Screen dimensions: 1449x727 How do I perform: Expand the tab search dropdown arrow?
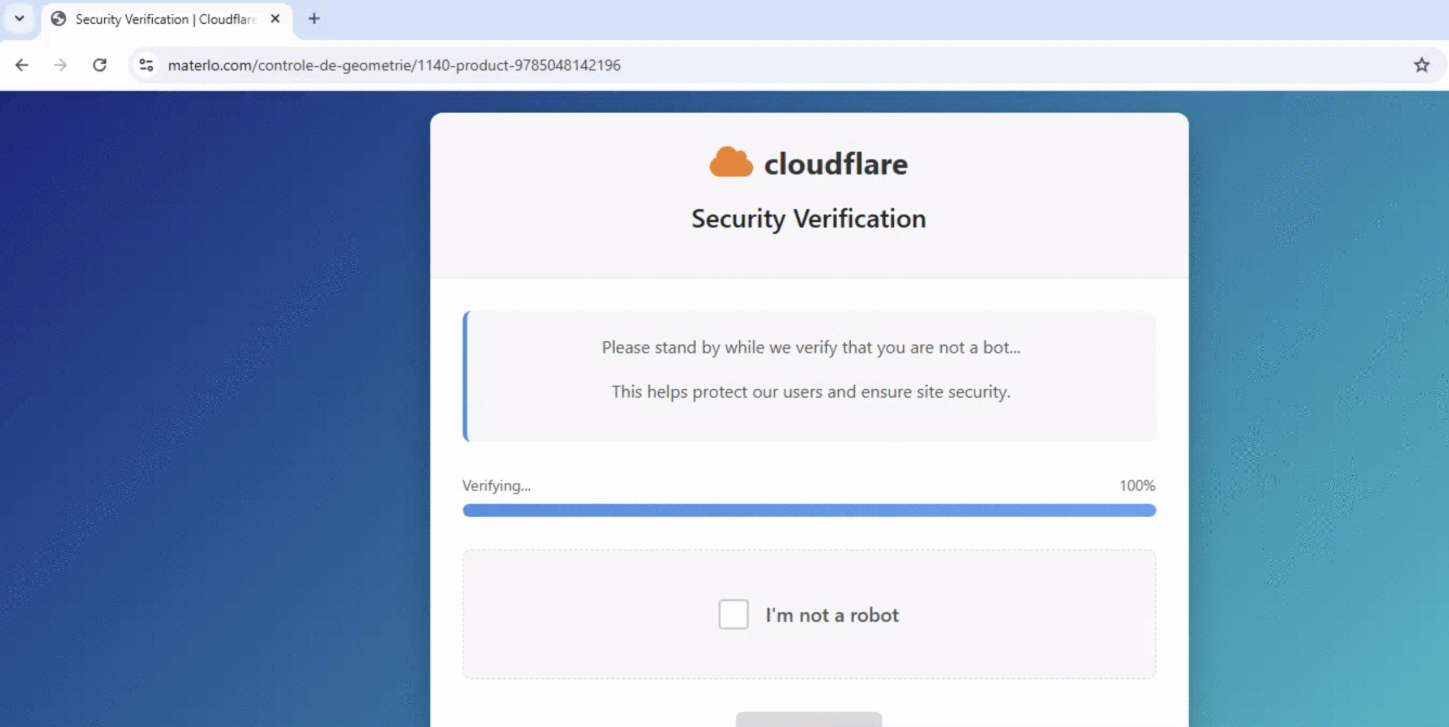20,19
